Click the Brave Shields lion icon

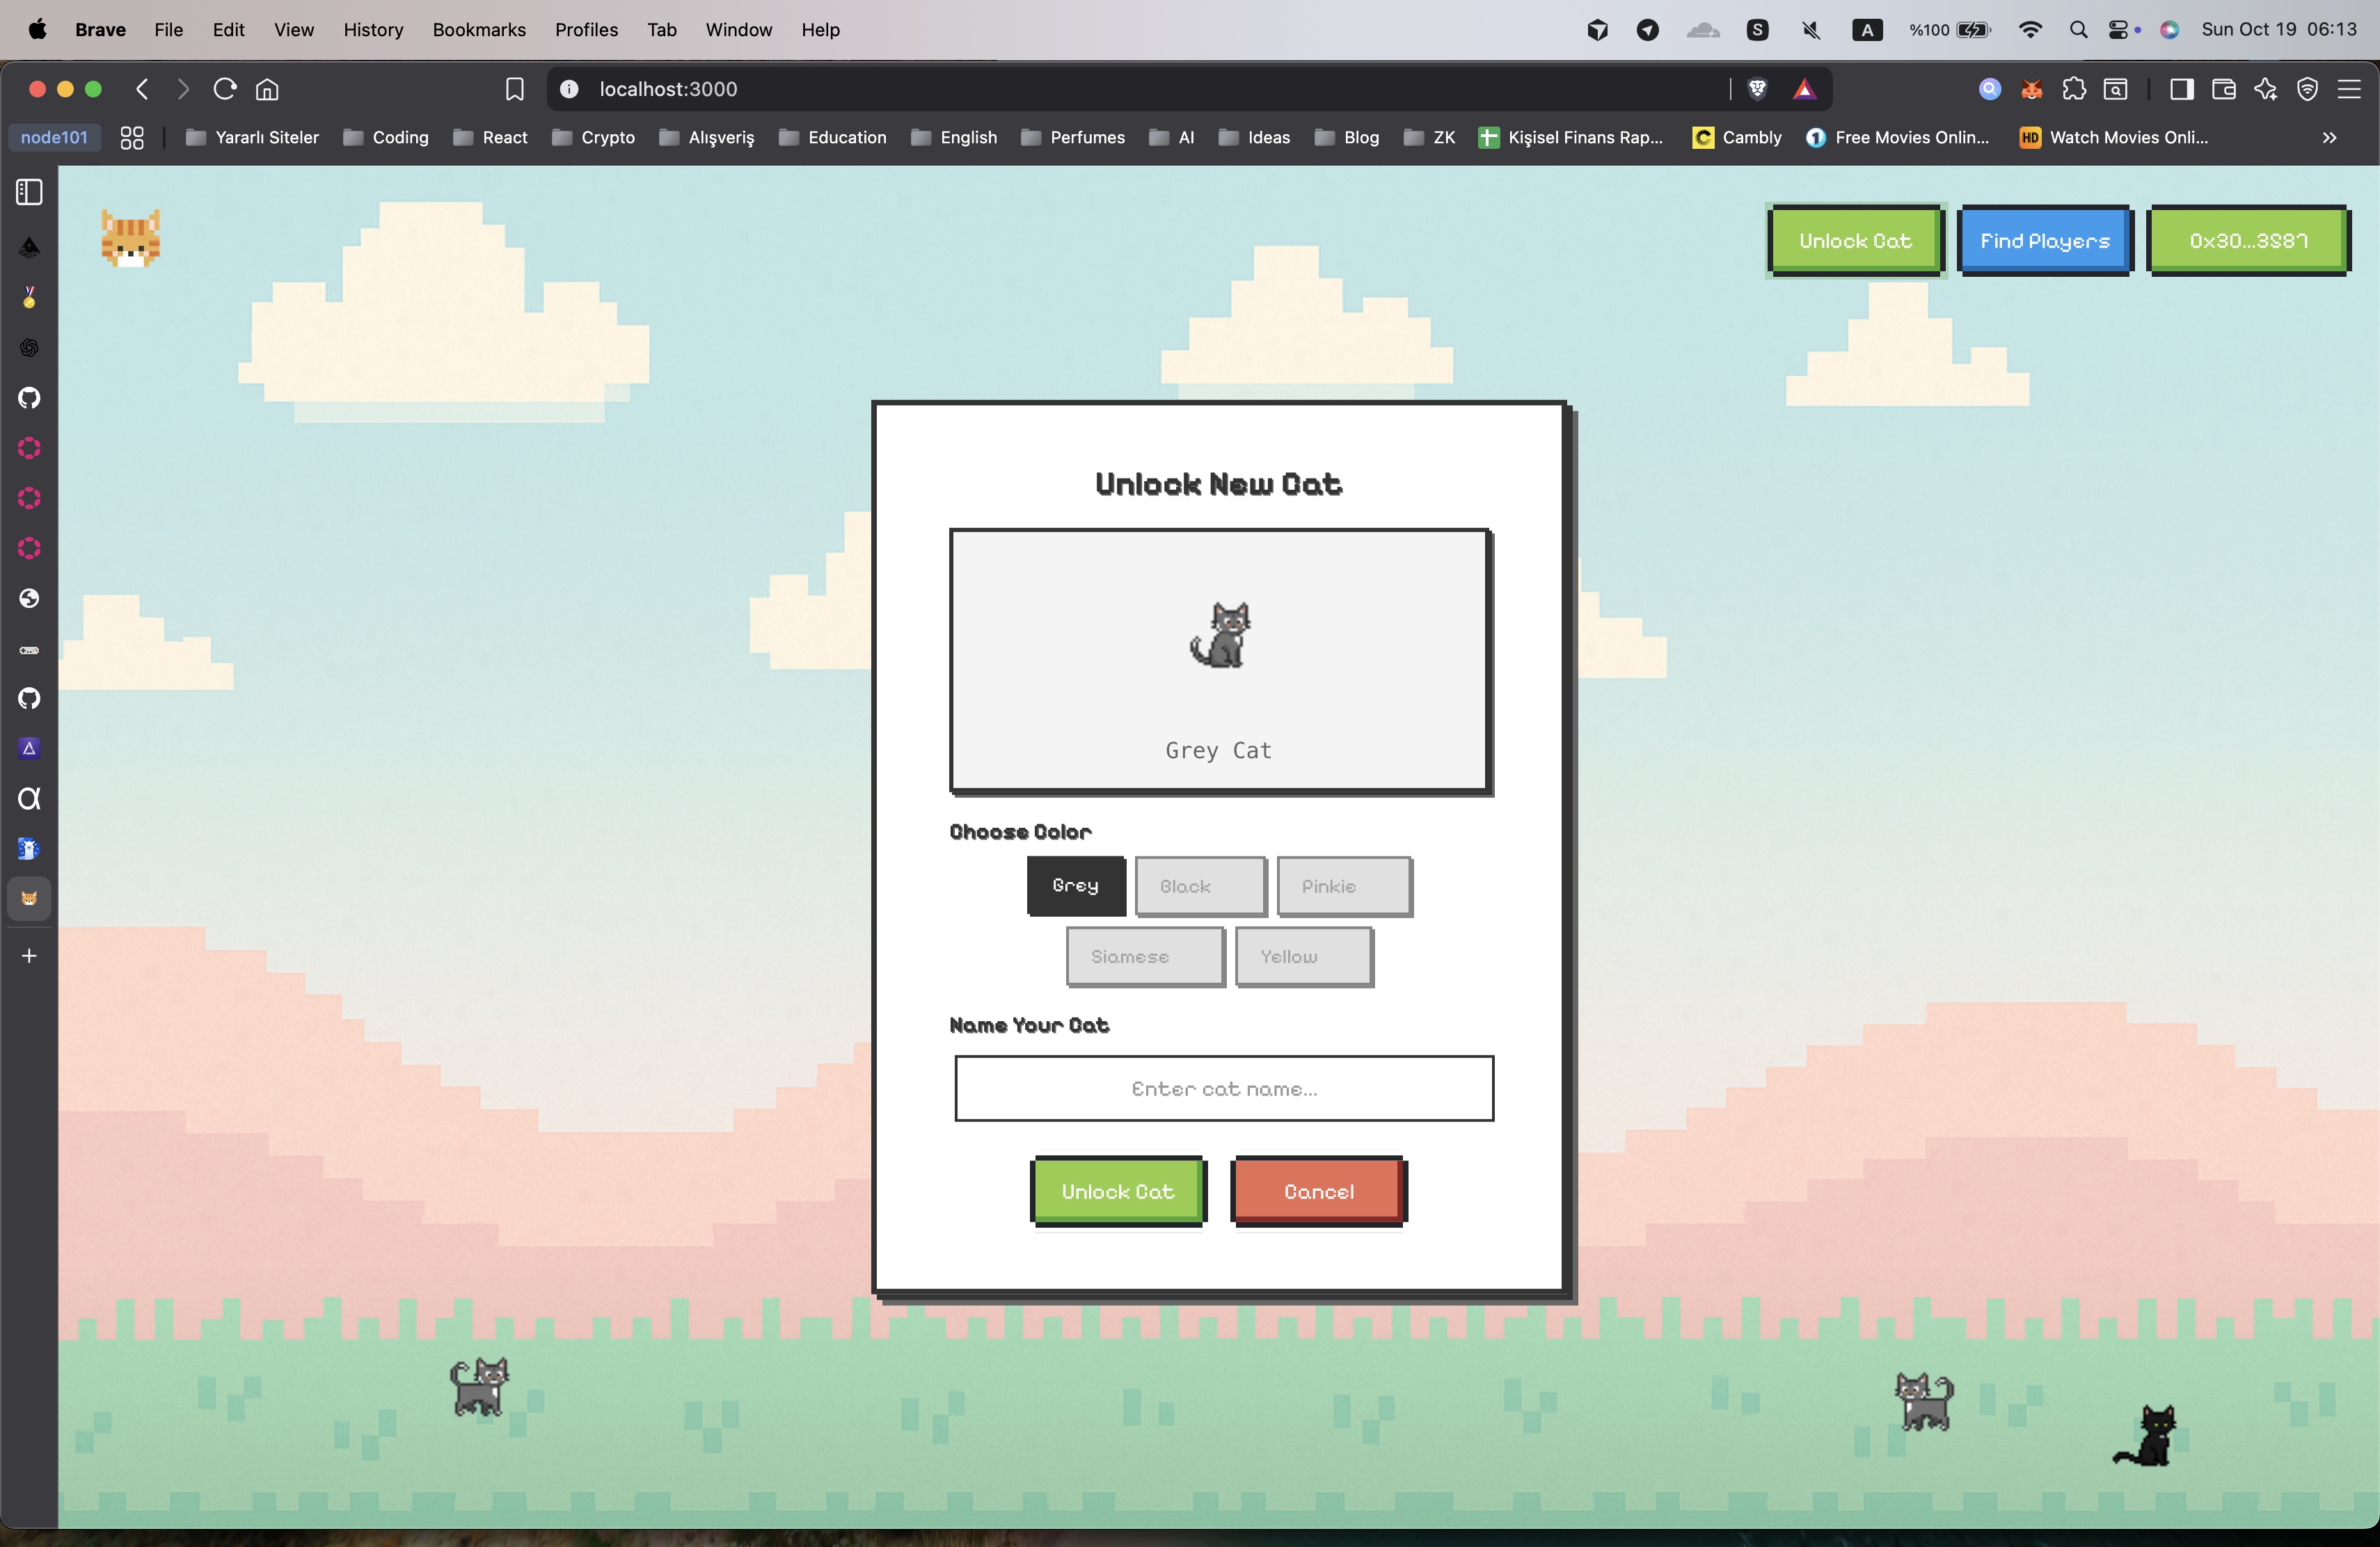coord(1757,89)
